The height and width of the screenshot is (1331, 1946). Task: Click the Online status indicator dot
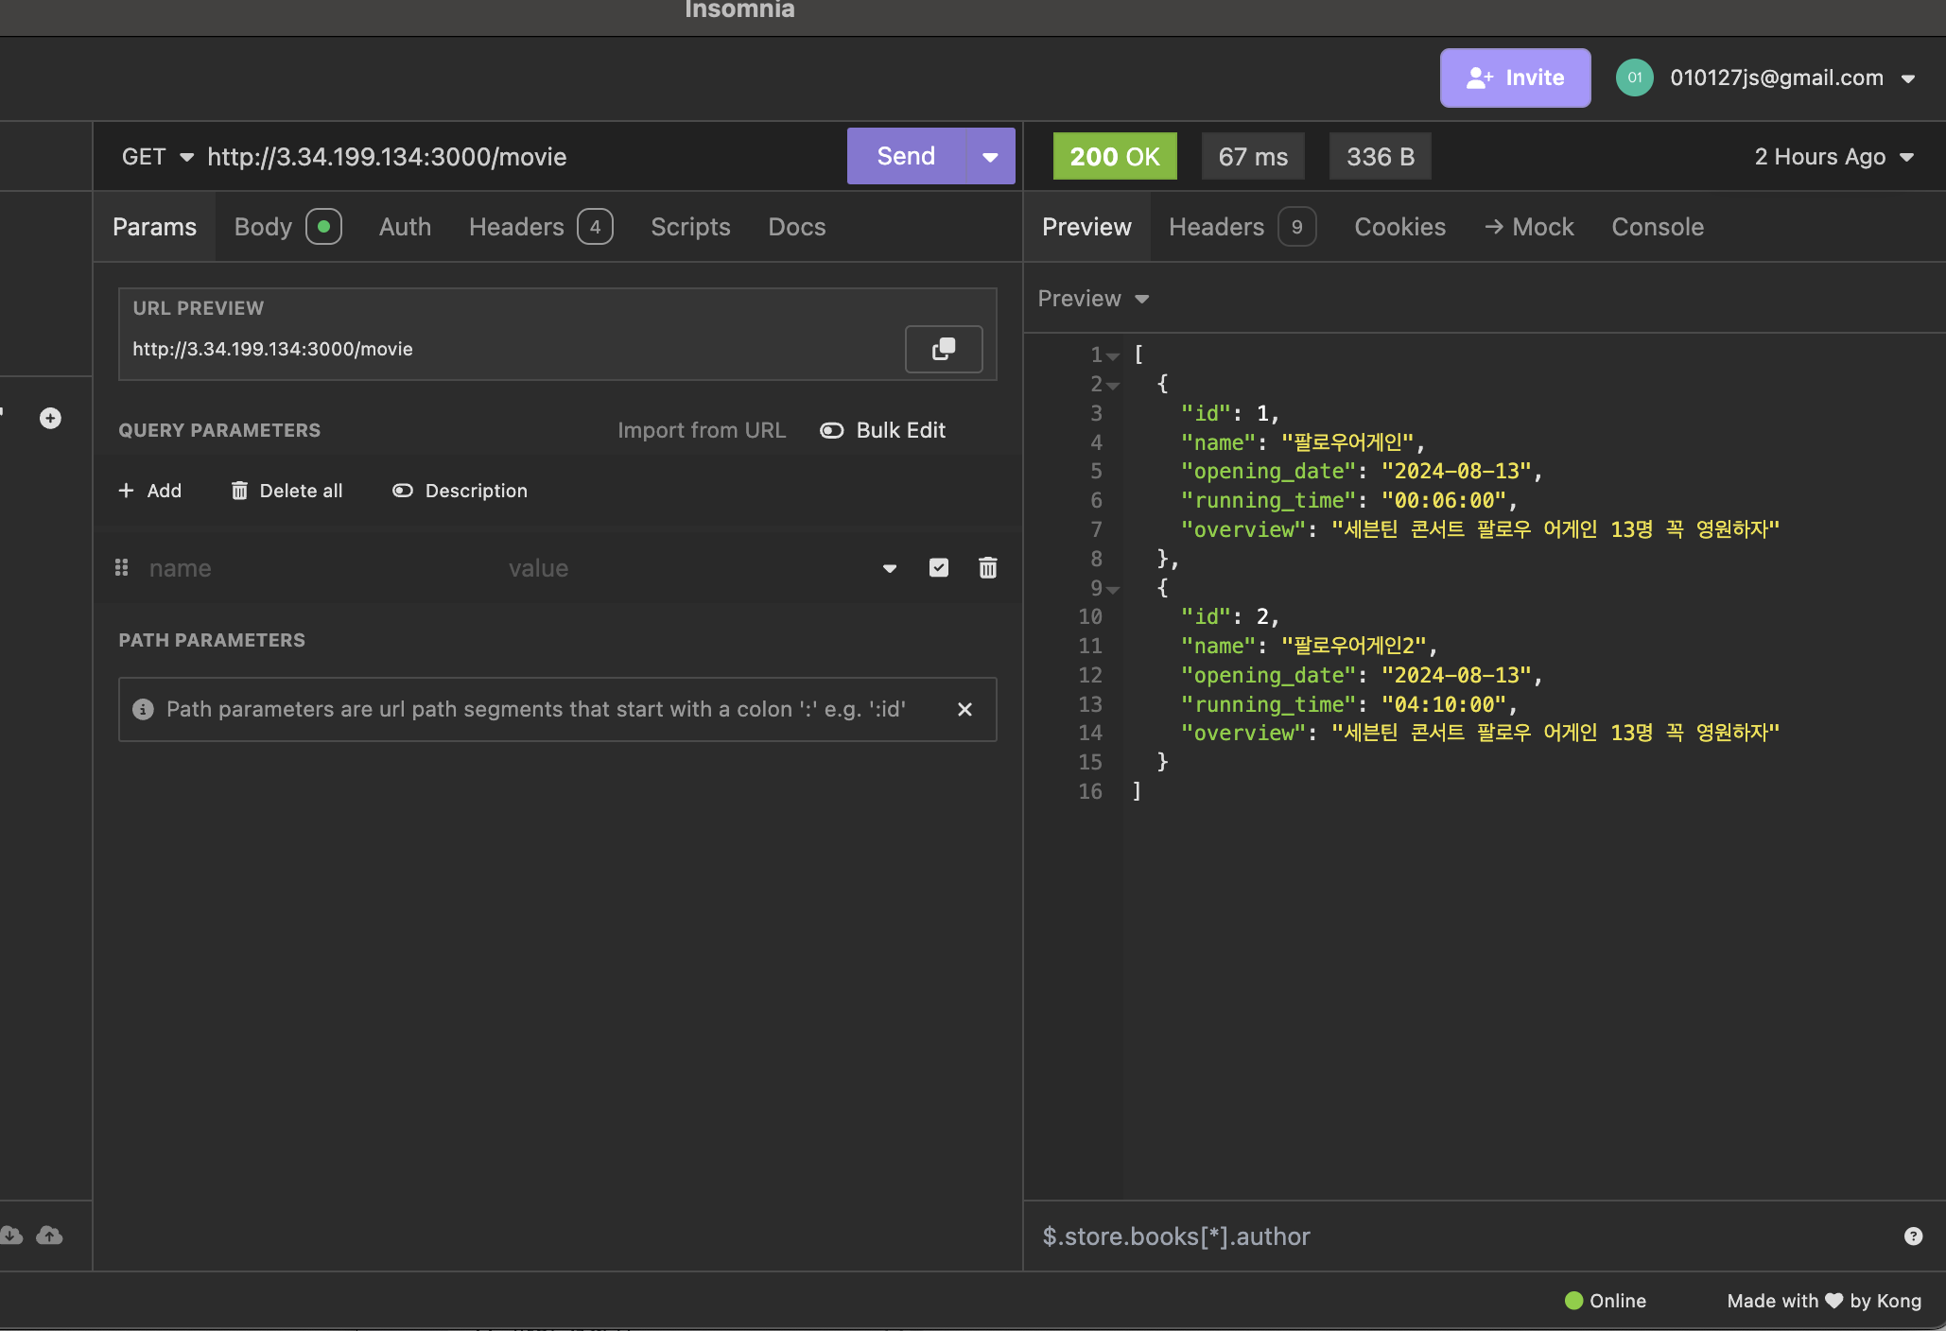click(x=1572, y=1302)
